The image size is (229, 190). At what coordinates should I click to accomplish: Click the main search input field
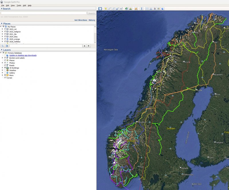click(x=44, y=13)
